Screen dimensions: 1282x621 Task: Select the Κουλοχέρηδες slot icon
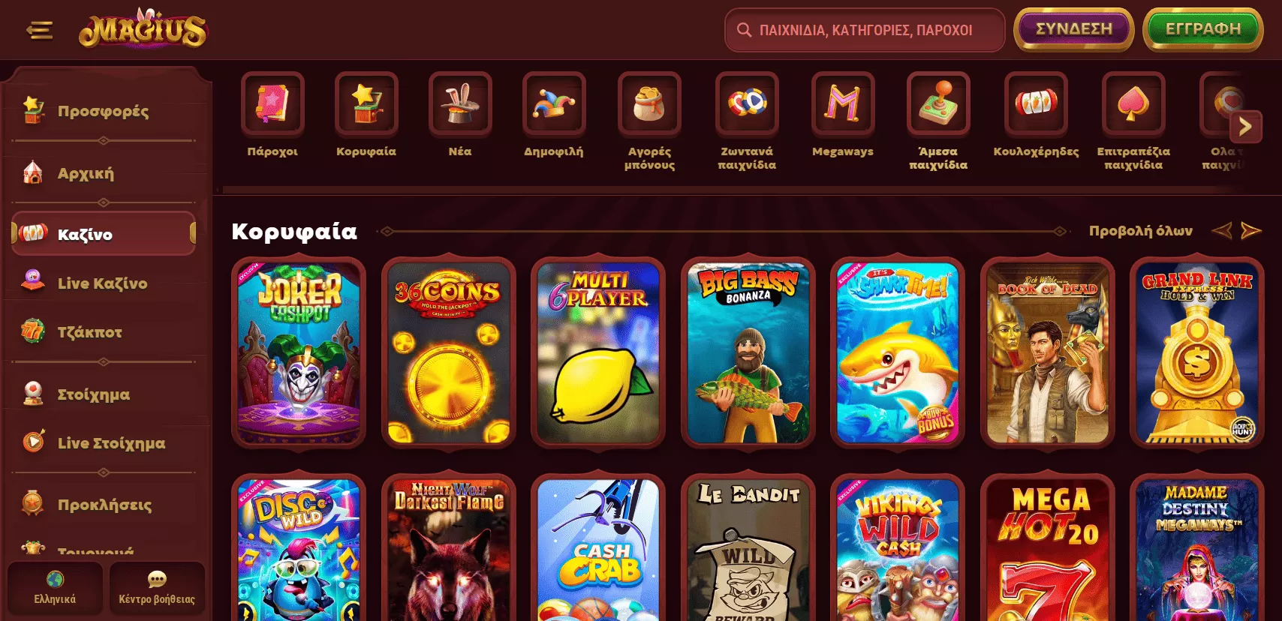pyautogui.click(x=1036, y=103)
